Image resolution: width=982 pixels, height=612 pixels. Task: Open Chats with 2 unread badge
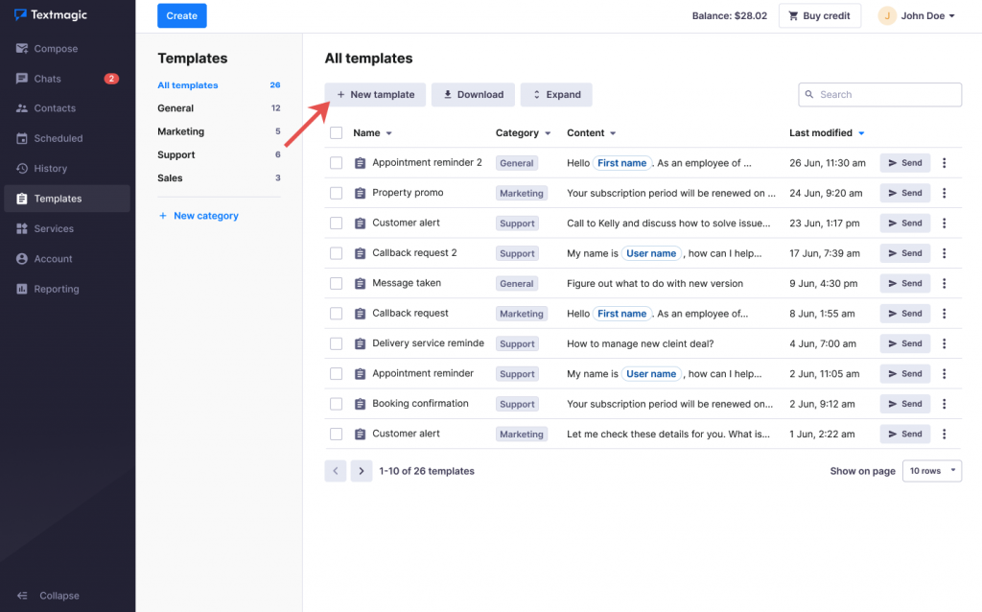tap(48, 79)
